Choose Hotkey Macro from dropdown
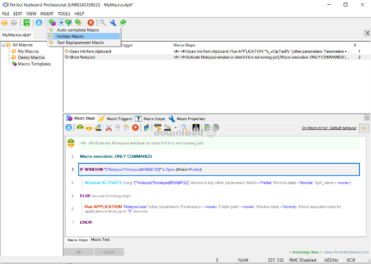 coord(84,36)
